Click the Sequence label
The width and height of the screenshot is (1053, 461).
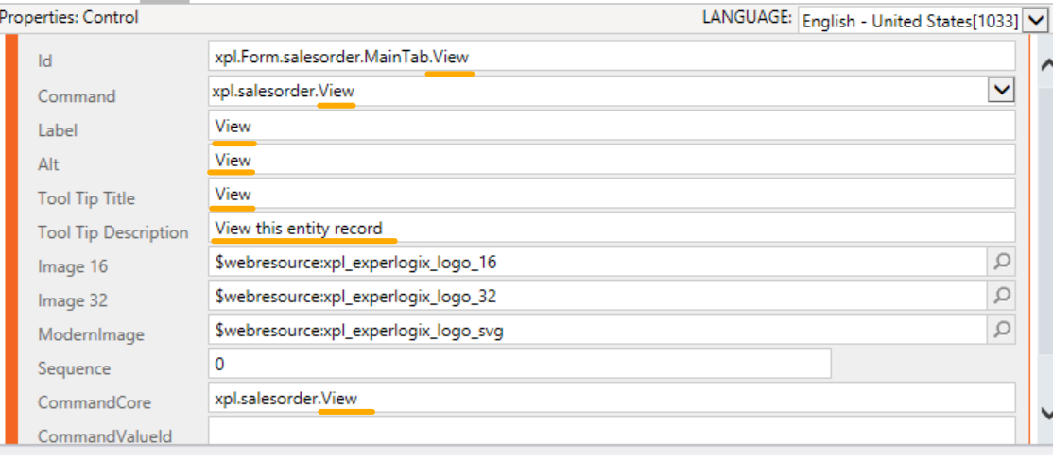coord(74,369)
